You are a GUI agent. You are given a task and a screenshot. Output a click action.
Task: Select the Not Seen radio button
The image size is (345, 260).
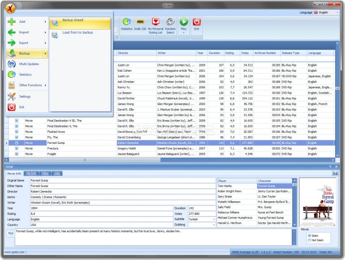[x=310, y=240]
